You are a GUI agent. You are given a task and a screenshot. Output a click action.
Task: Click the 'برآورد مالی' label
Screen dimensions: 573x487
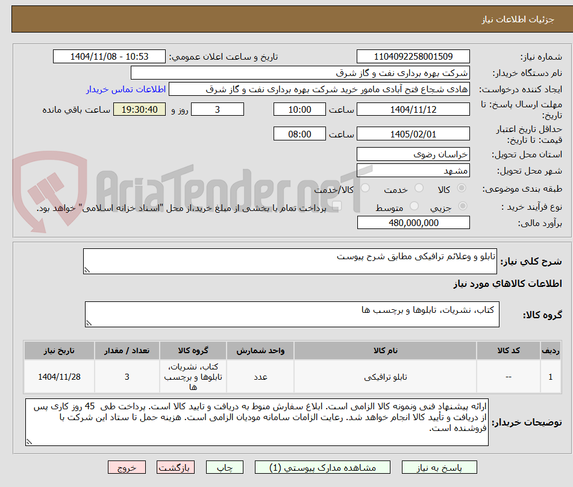[x=540, y=223]
